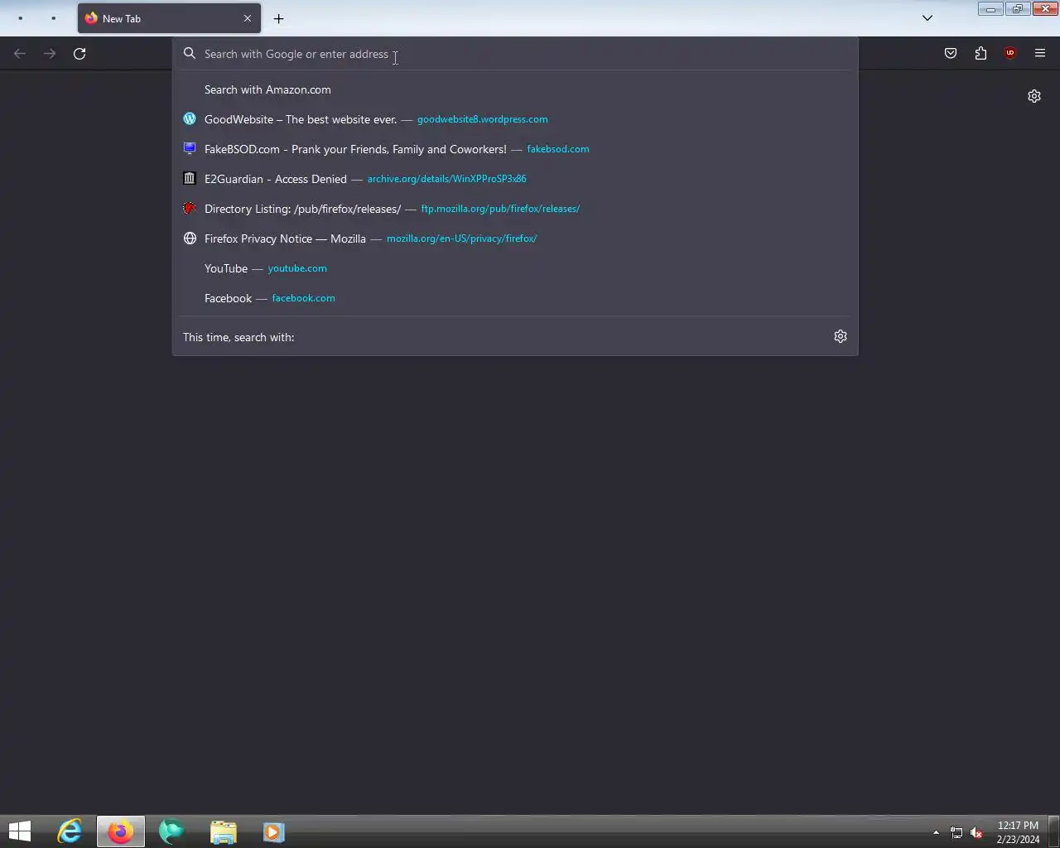Open File Explorer from taskbar
Image resolution: width=1060 pixels, height=848 pixels.
223,831
